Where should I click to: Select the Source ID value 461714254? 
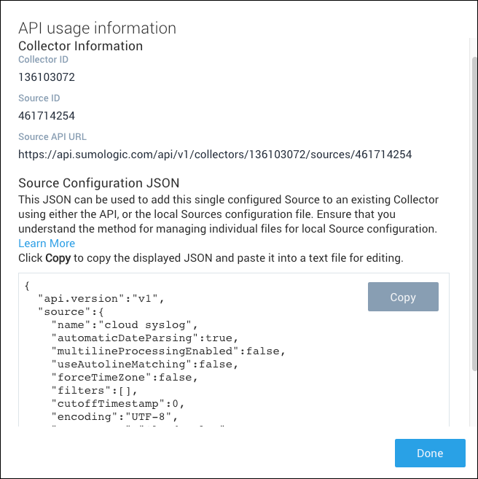pos(47,115)
